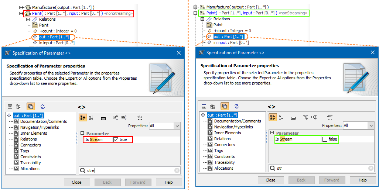This screenshot has width=379, height=190.
Task: Click the table view icon in right dialog
Action: pos(204,106)
